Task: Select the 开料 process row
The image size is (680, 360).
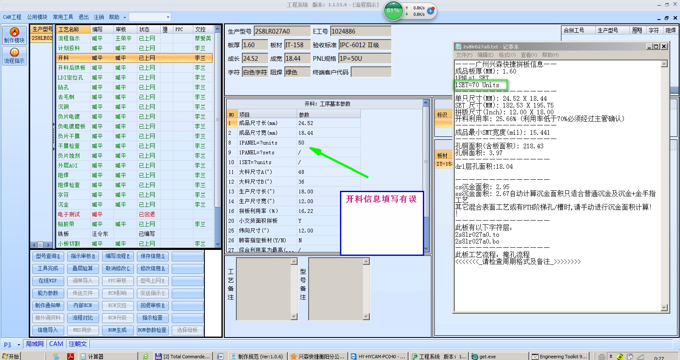Action: tap(134, 58)
